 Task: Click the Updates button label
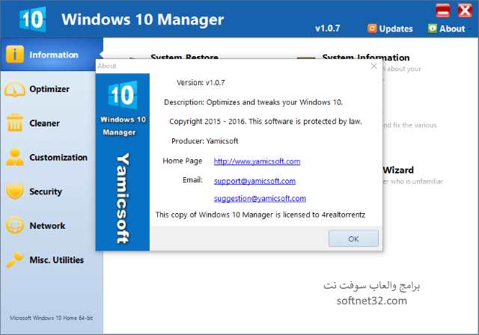click(x=396, y=28)
